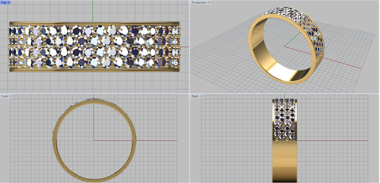Expand the Right viewport menu arrow
The width and height of the screenshot is (380, 183).
201,96
